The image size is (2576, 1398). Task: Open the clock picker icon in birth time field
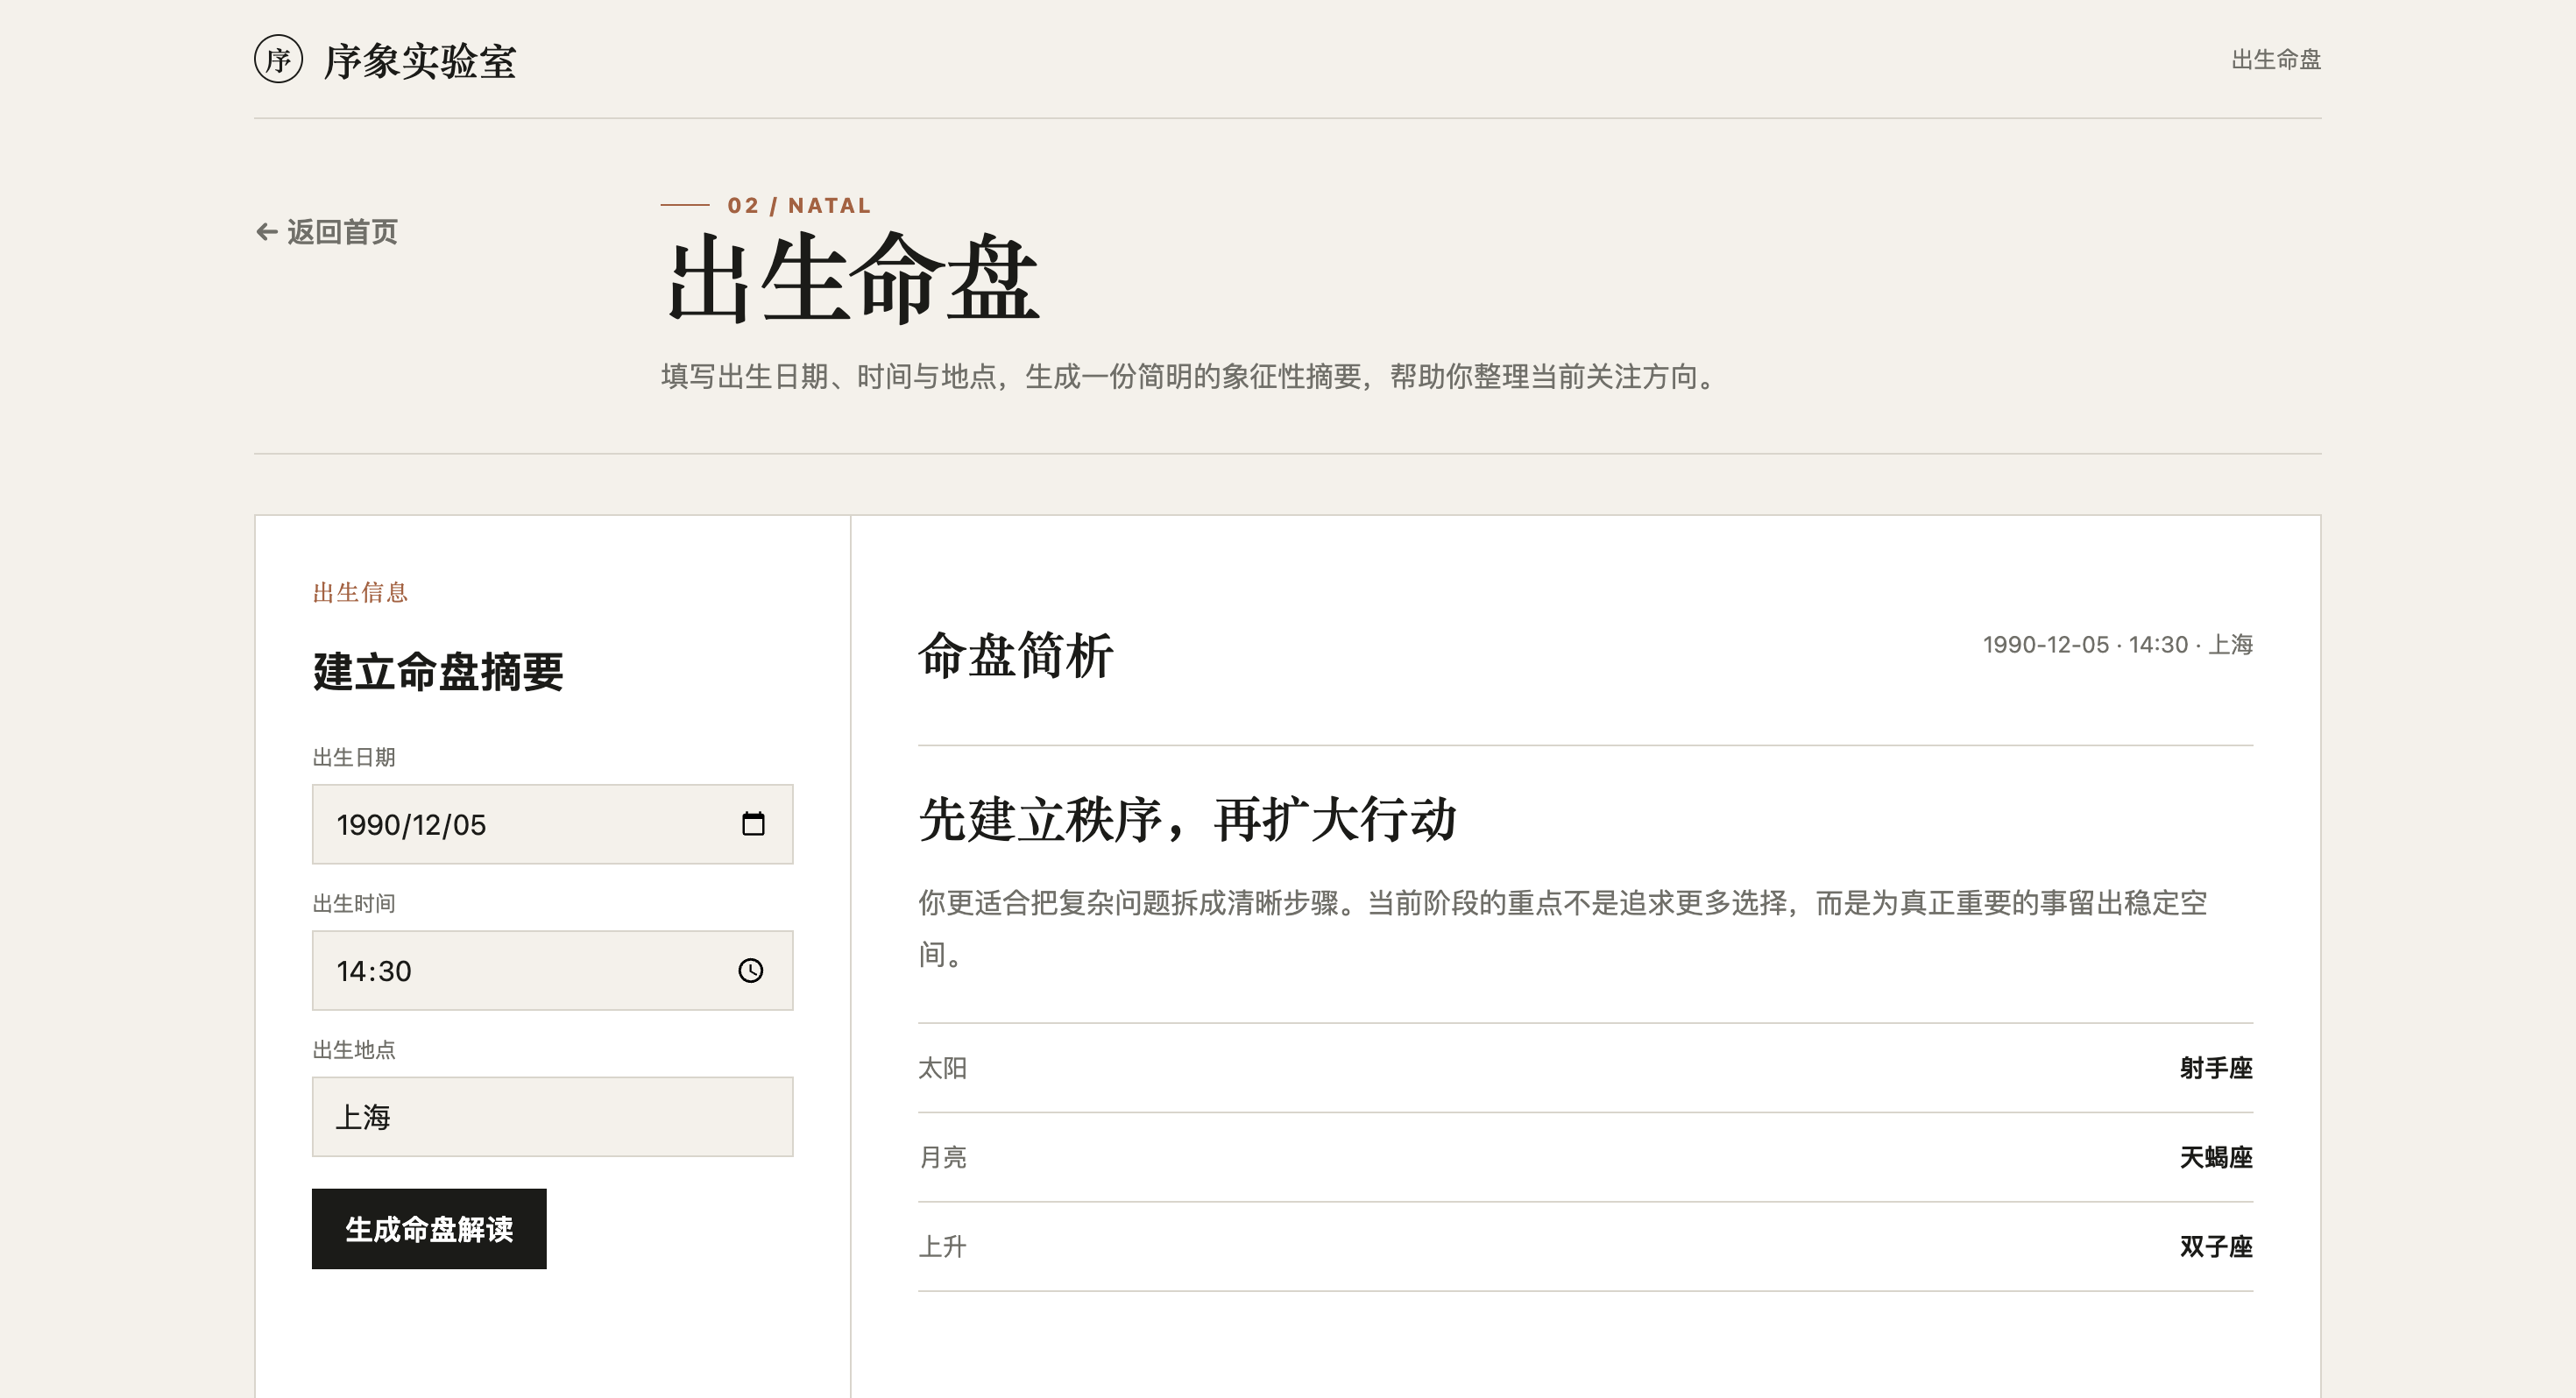coord(751,970)
